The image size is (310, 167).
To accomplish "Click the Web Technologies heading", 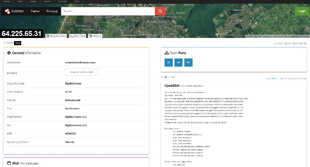I will [26, 163].
